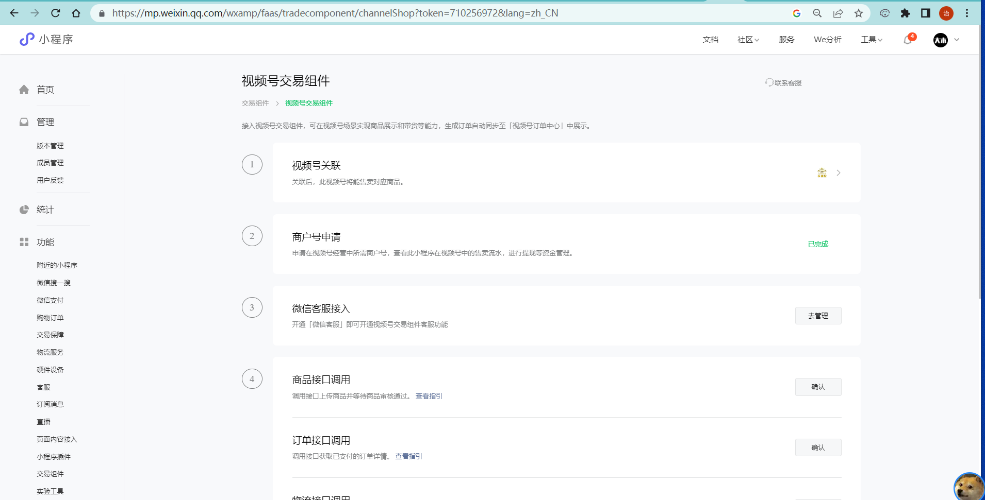Viewport: 985px width, 500px height.
Task: Open 交易保障 in the sidebar
Action: click(50, 335)
